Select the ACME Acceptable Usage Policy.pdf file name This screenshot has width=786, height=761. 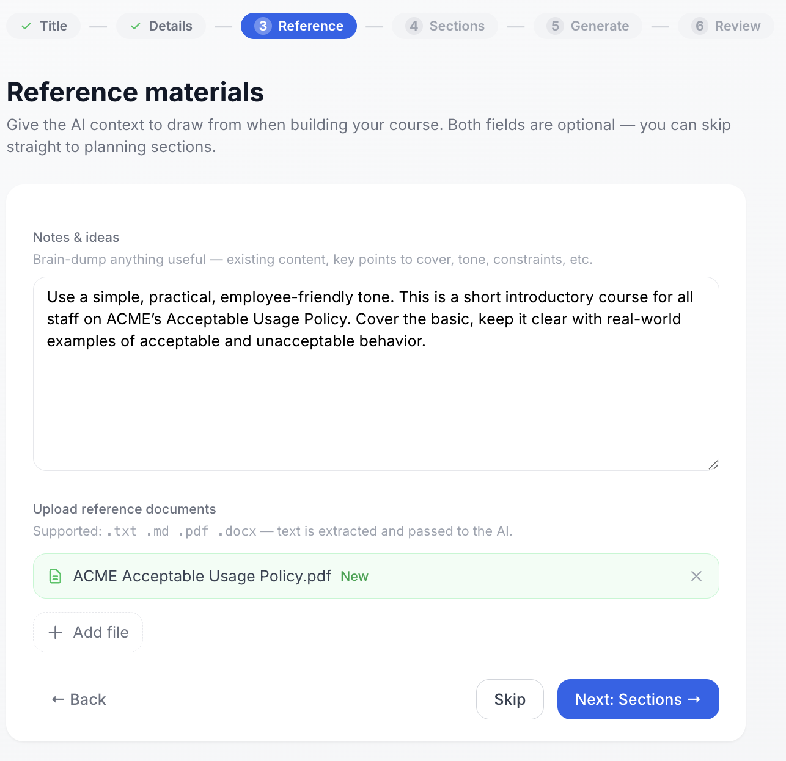click(x=202, y=577)
